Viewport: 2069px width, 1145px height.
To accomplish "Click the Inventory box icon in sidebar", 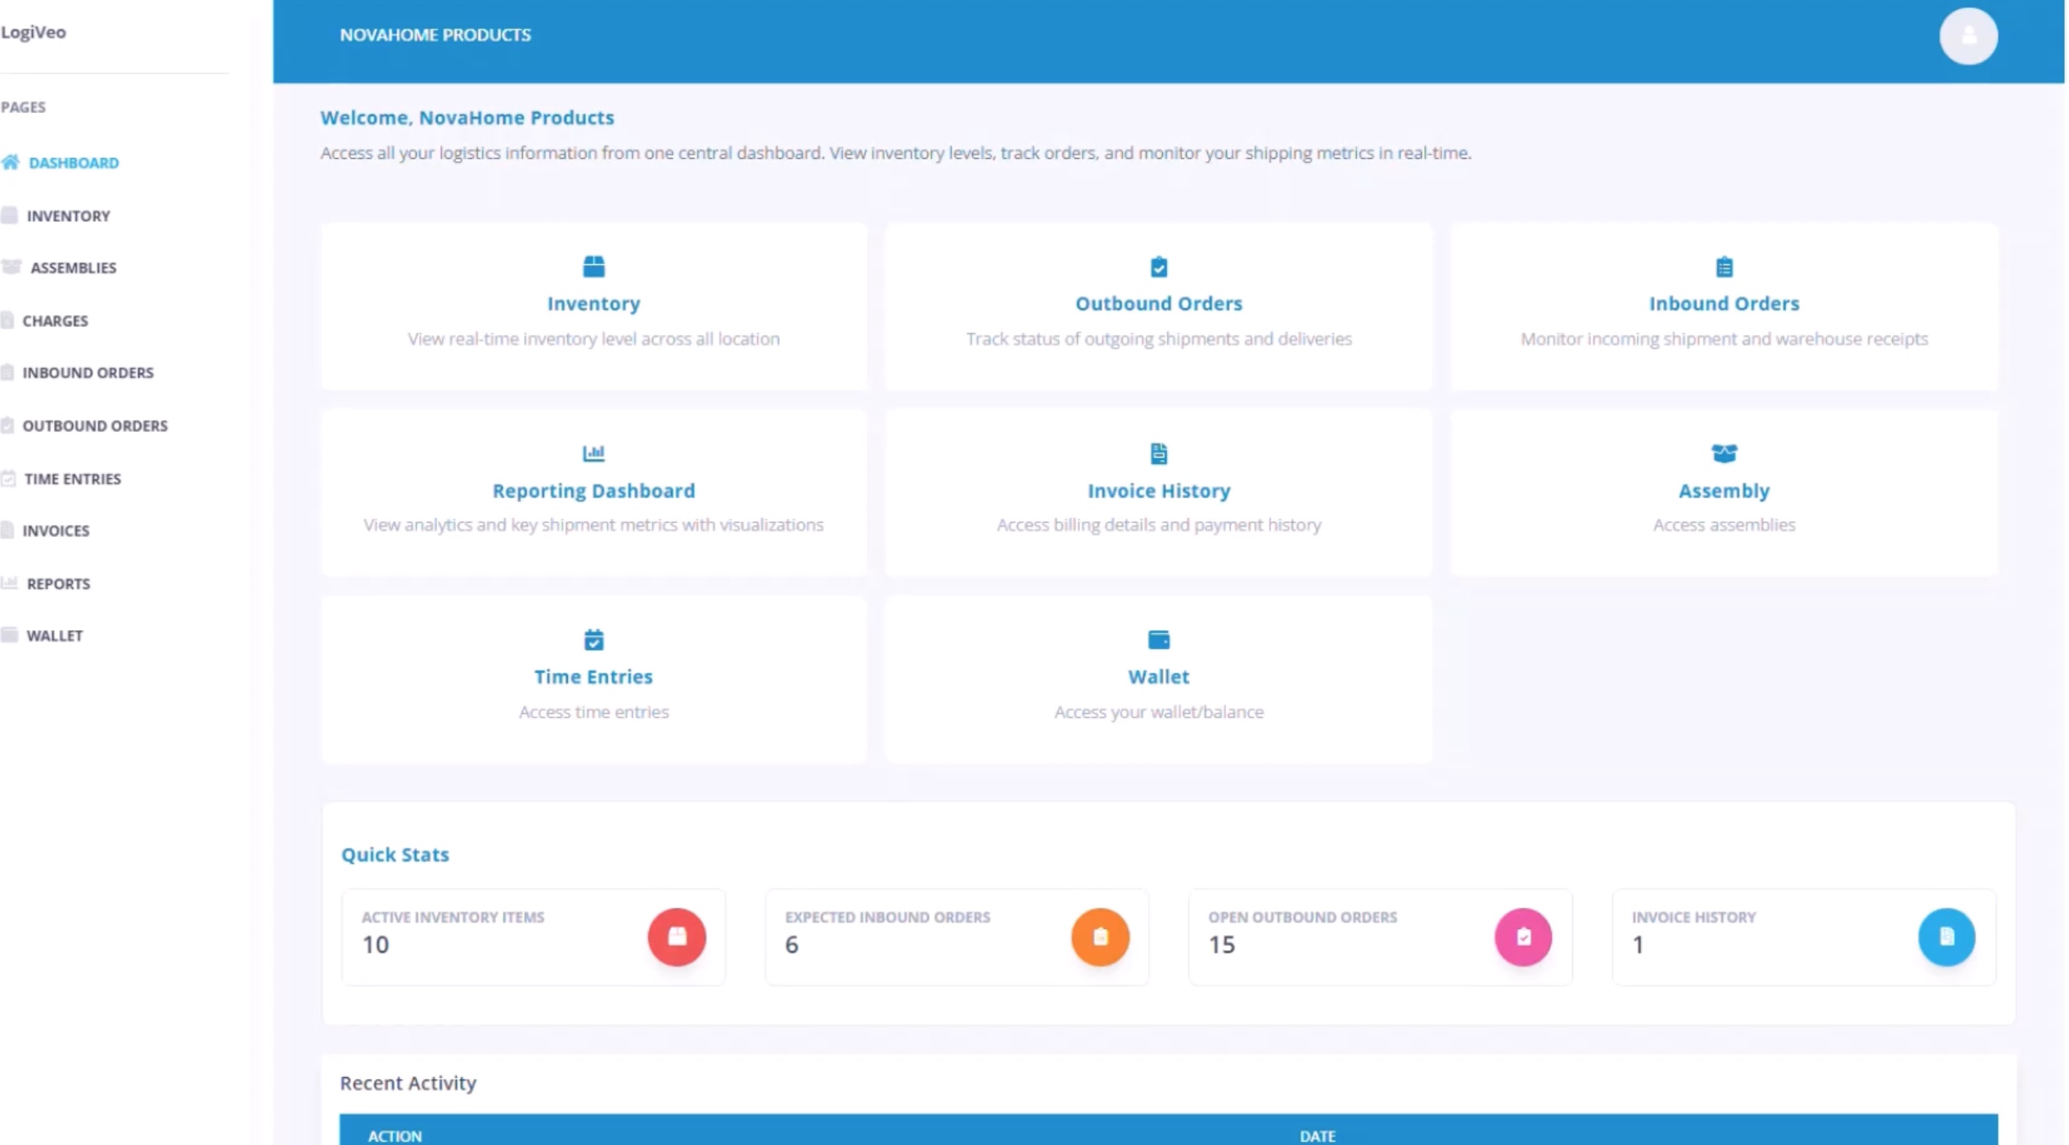I will [x=9, y=215].
